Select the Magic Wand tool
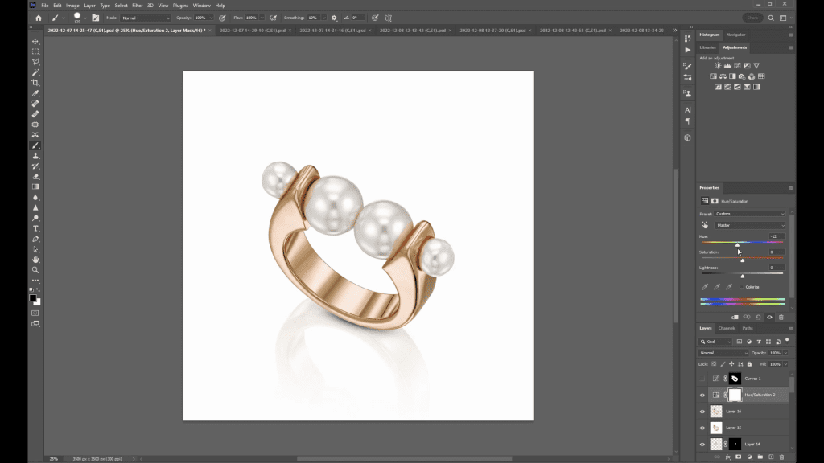This screenshot has height=463, width=824. coord(35,72)
